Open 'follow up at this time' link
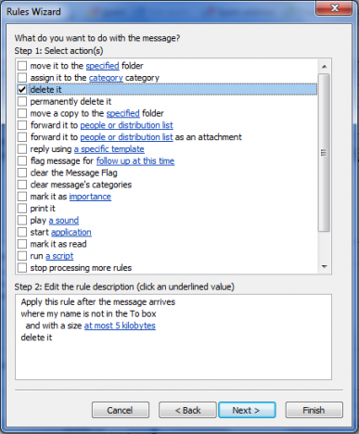The height and width of the screenshot is (434, 359). pos(135,161)
